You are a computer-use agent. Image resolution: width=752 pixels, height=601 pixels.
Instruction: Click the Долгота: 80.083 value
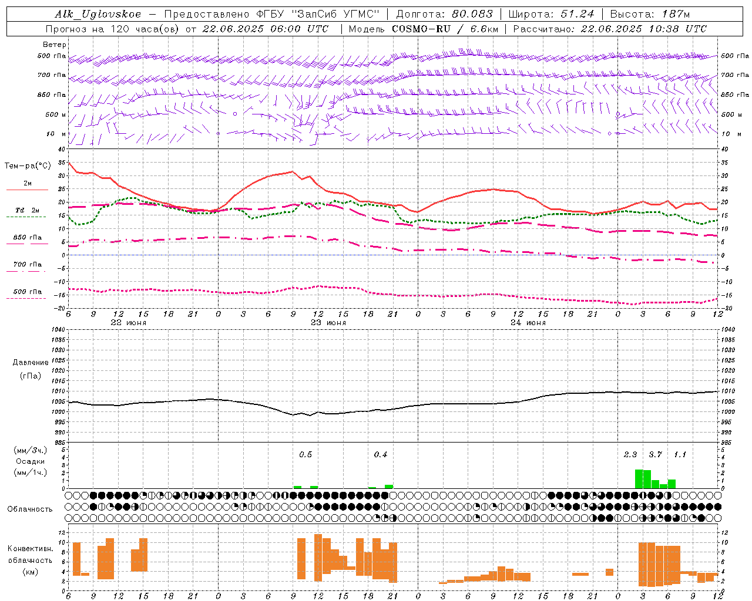point(445,15)
